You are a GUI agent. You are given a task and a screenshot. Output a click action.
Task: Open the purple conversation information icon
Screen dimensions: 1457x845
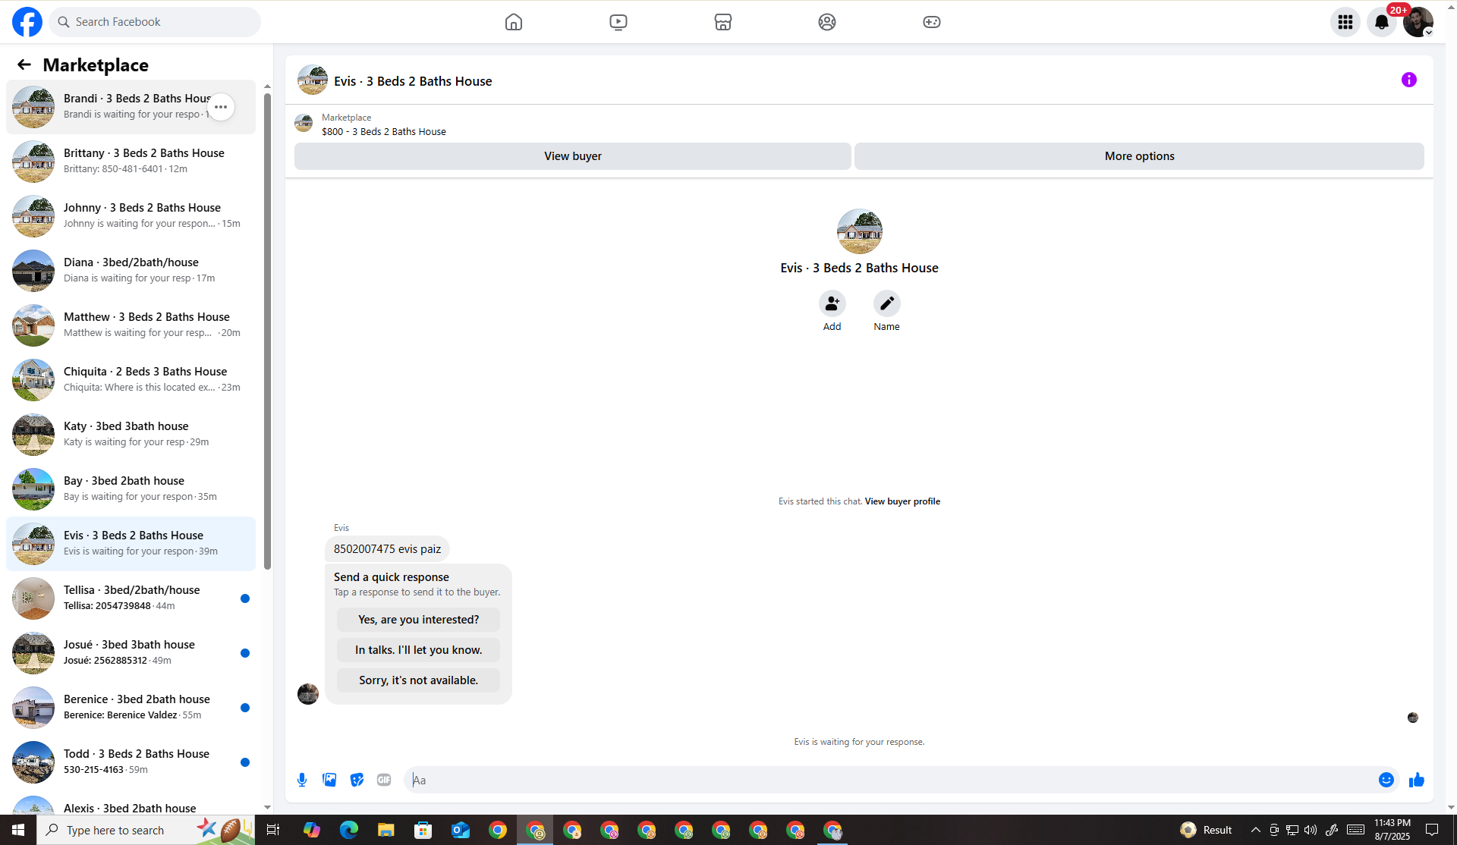click(x=1408, y=80)
